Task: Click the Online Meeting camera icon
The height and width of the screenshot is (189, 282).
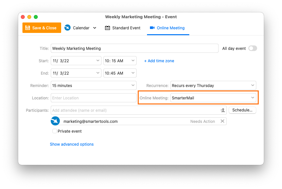Action: point(152,28)
